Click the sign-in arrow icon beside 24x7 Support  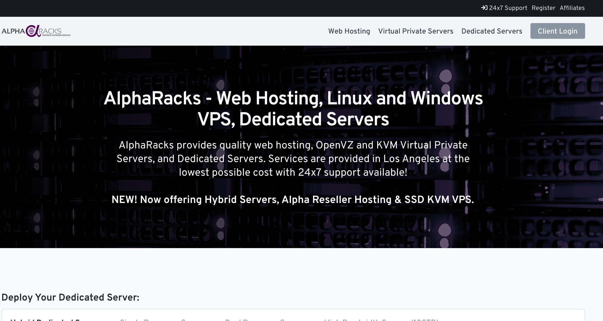(484, 8)
